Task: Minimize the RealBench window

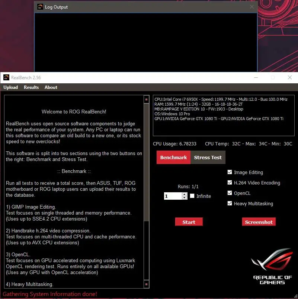Action: coord(256,77)
